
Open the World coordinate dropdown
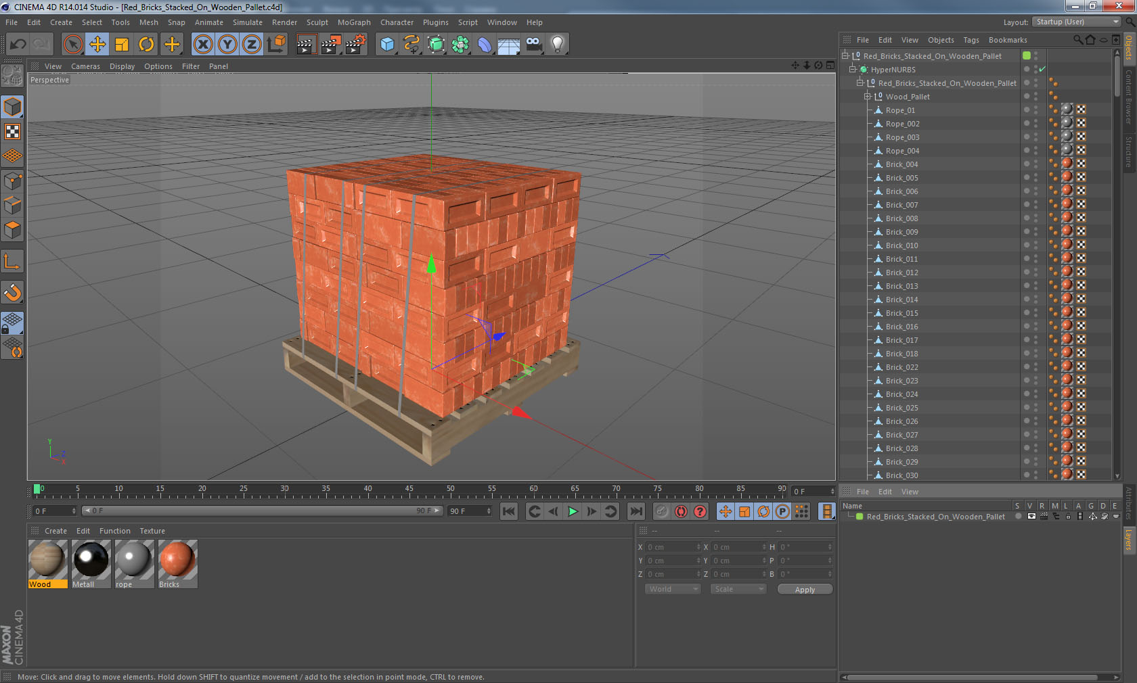tap(672, 589)
